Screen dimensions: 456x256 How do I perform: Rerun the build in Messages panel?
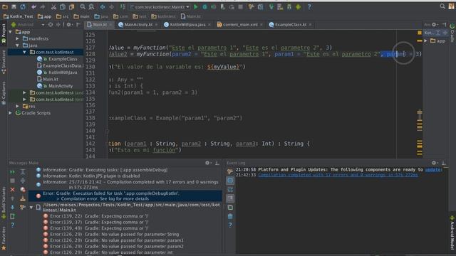pyautogui.click(x=13, y=172)
